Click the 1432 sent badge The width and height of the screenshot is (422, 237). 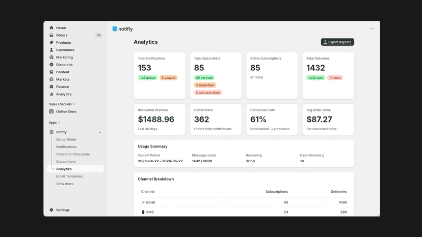[315, 78]
